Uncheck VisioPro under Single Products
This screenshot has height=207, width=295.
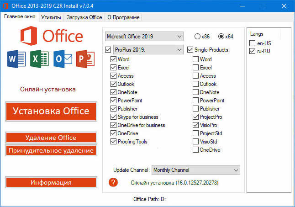coord(195,125)
